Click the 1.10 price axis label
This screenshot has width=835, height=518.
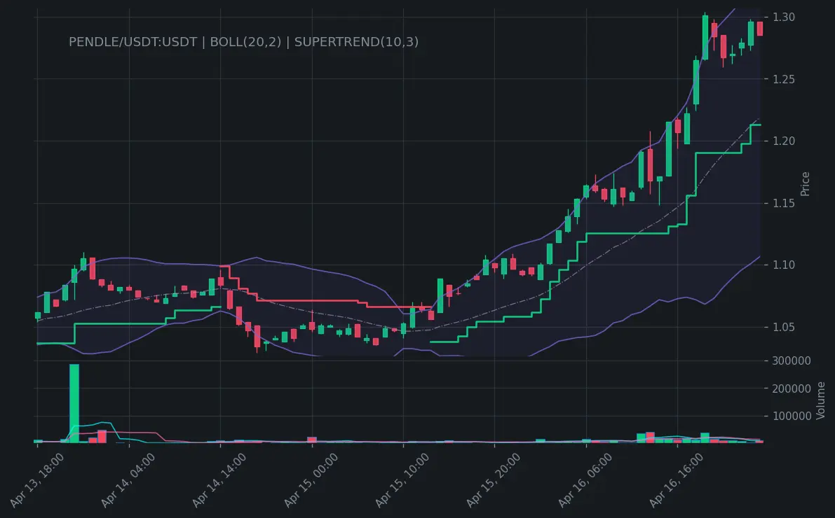[x=784, y=265]
